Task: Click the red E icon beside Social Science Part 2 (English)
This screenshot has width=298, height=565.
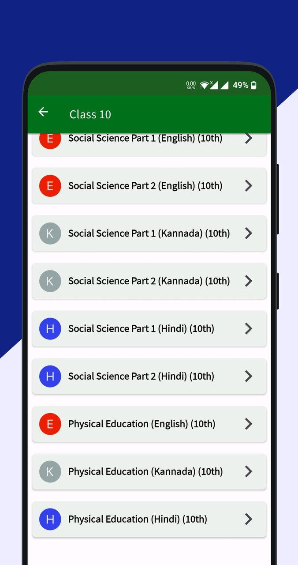Action: point(50,186)
